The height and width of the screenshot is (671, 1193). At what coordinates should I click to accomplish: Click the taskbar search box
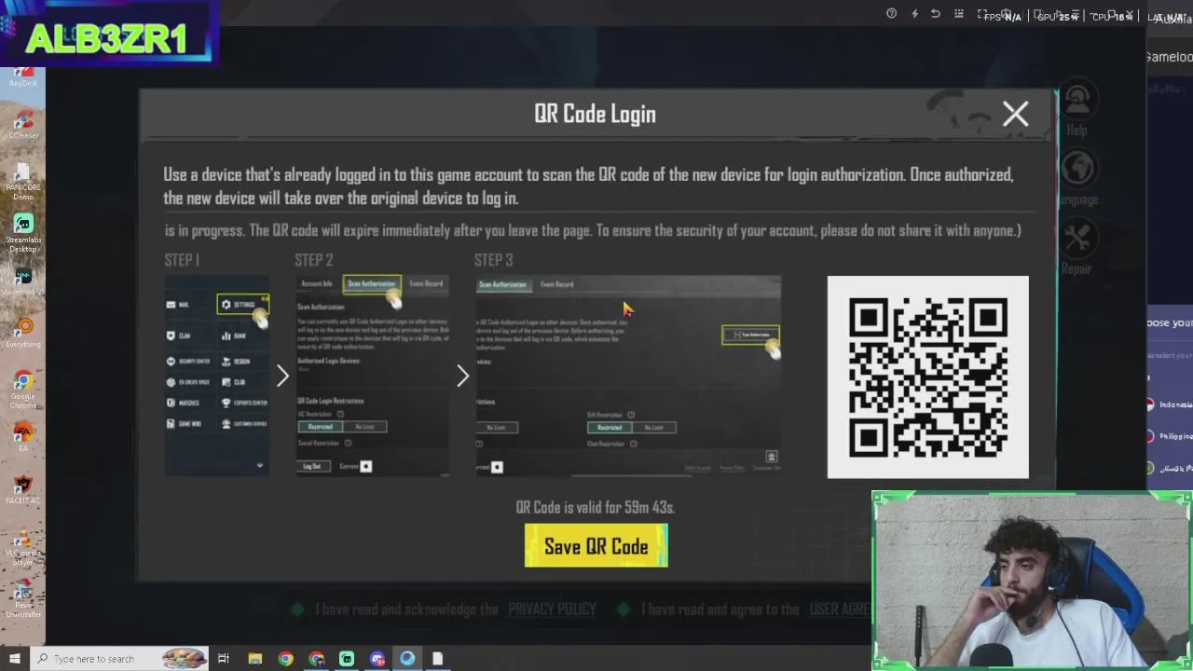point(119,659)
